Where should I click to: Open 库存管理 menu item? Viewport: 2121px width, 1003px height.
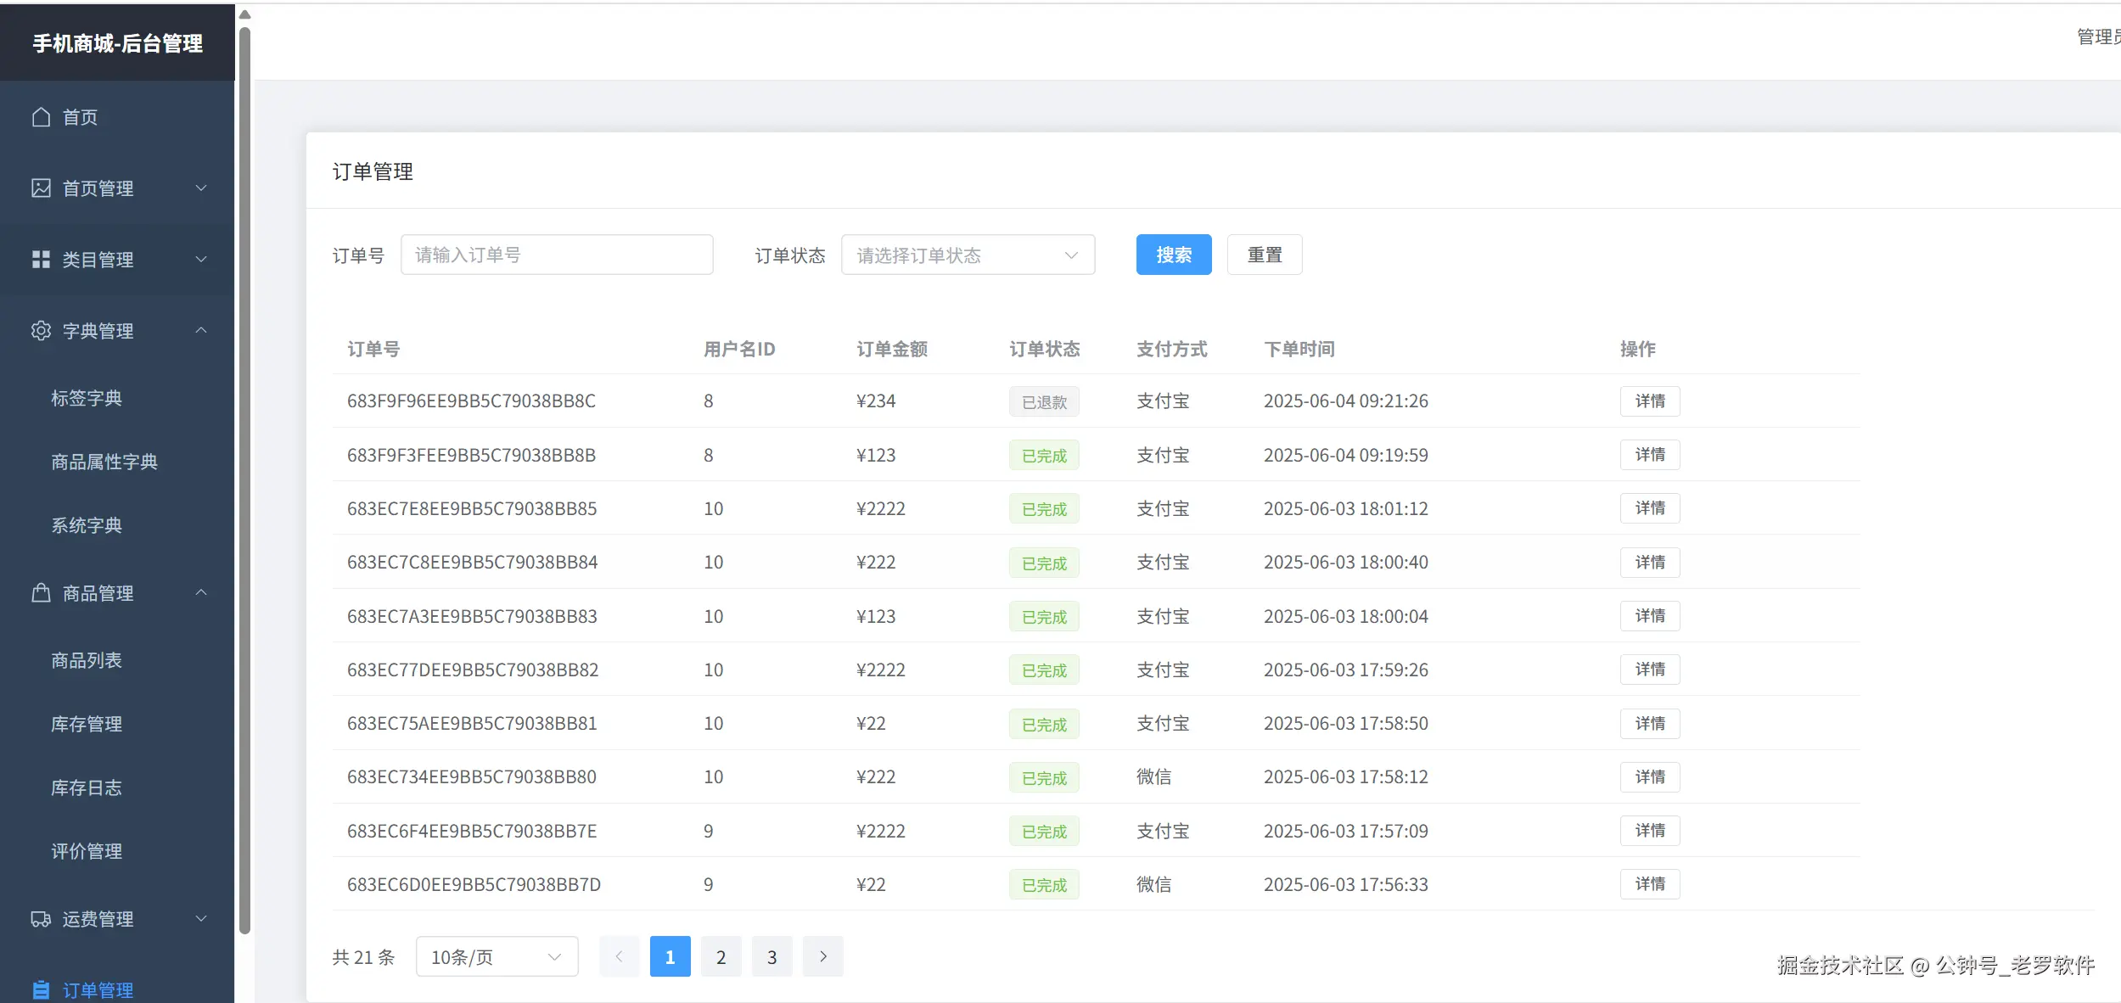coord(87,724)
